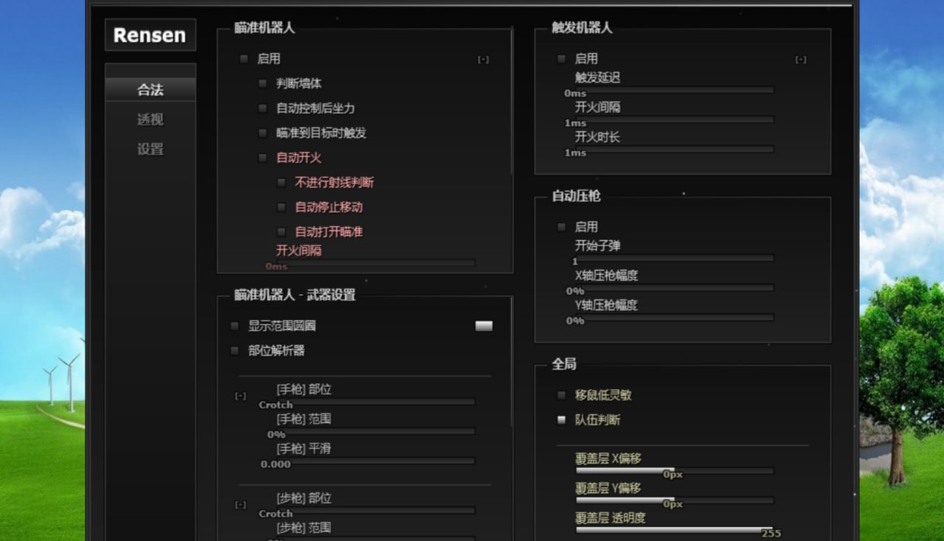Check the 部位解析器 option
Viewport: 944px width, 541px height.
(x=235, y=351)
